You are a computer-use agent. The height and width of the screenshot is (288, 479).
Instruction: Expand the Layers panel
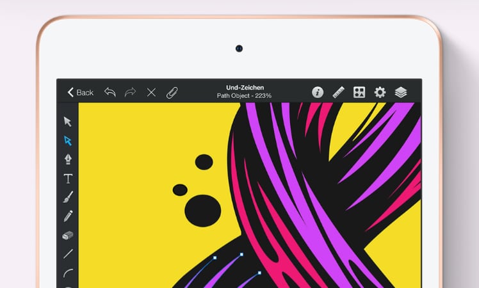point(401,92)
